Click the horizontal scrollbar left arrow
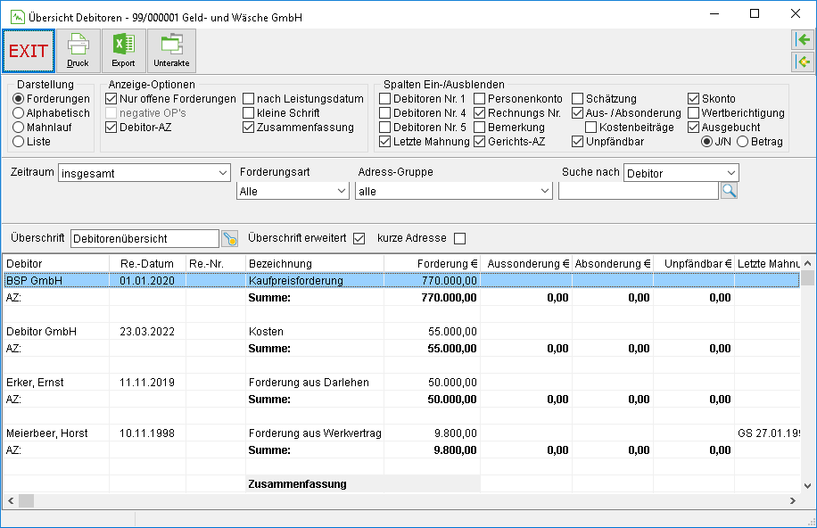This screenshot has height=528, width=817. [11, 501]
